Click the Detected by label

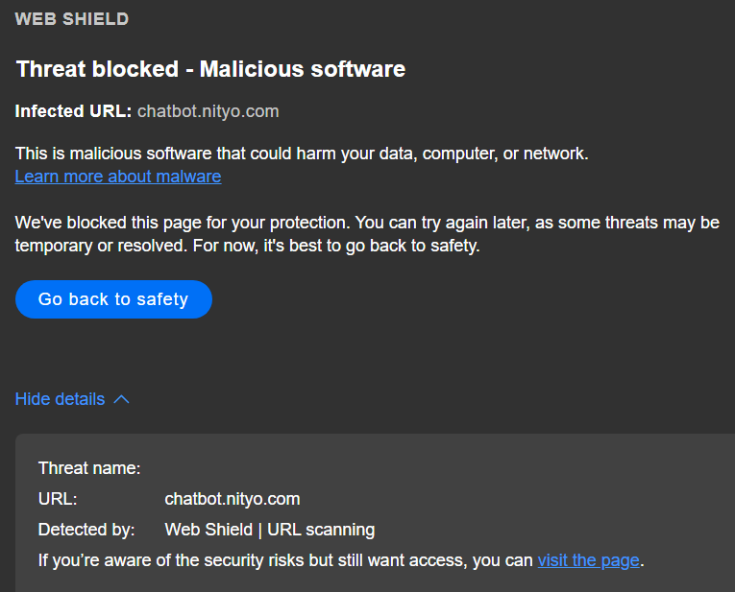pos(86,530)
